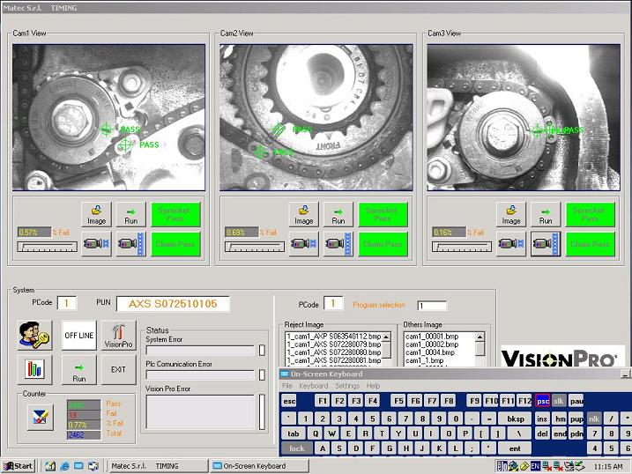Viewport: 632px width, 474px height.
Task: Click Cam2 camera filmstrip icon
Action: pos(338,244)
